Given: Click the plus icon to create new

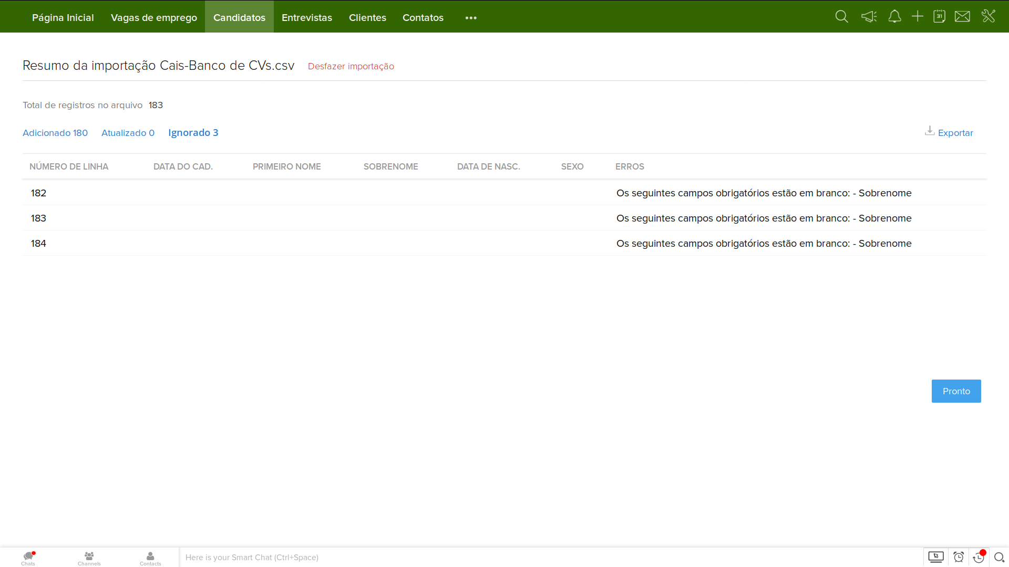Looking at the screenshot, I should pos(917,17).
